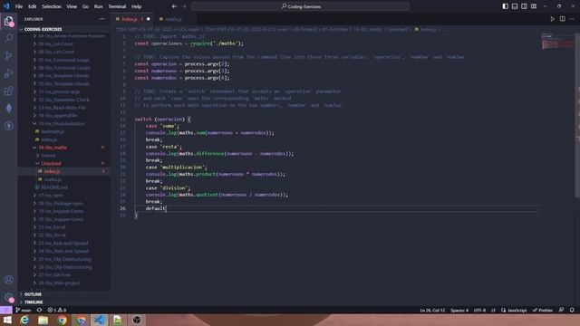Click the Ln 26, Col 12 cursor position

coord(432,310)
